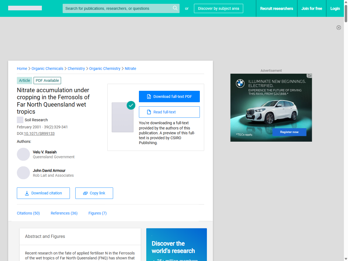Close the advertisement banner with X icon
This screenshot has height=261, width=348.
pyautogui.click(x=338, y=27)
